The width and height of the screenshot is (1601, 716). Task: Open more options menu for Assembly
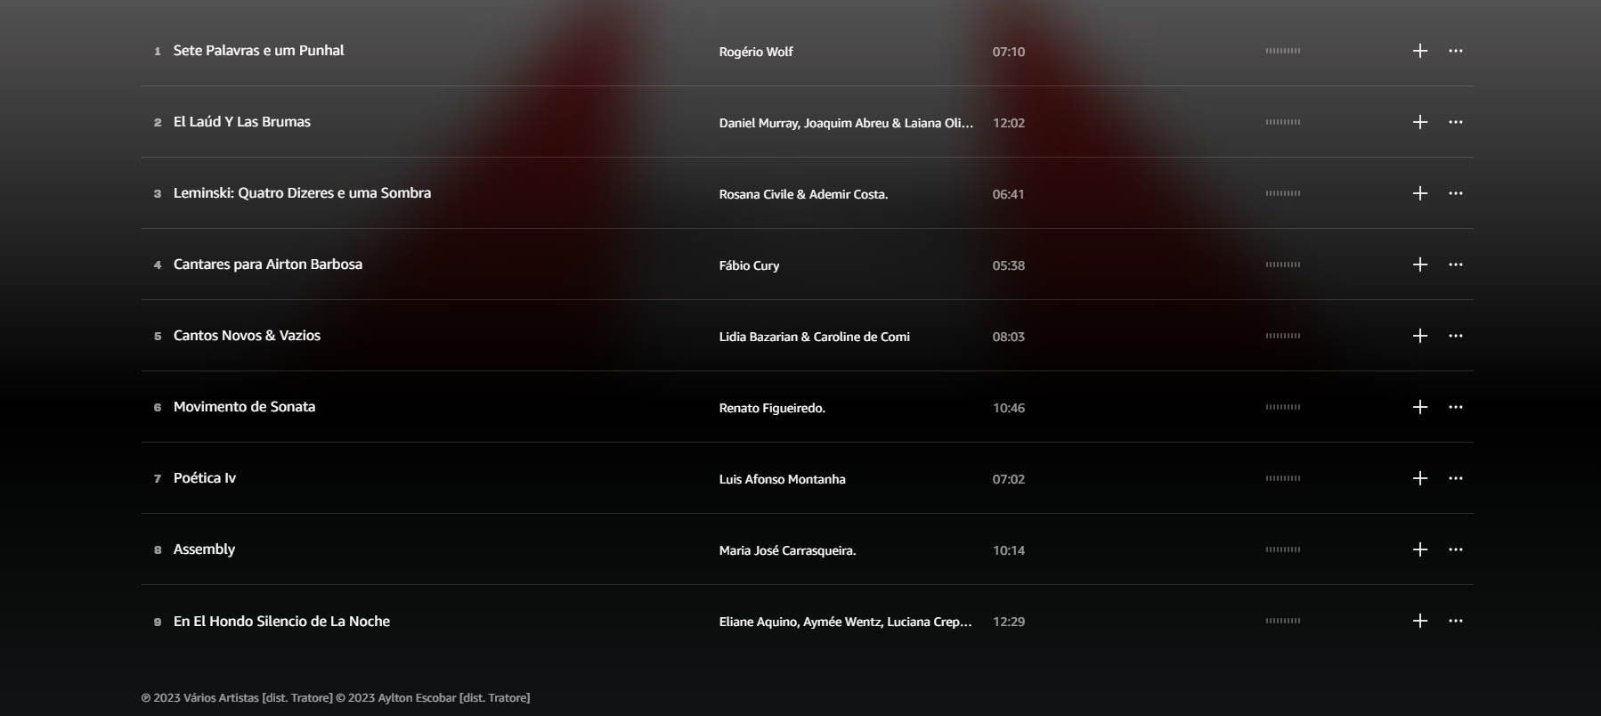[x=1456, y=549]
